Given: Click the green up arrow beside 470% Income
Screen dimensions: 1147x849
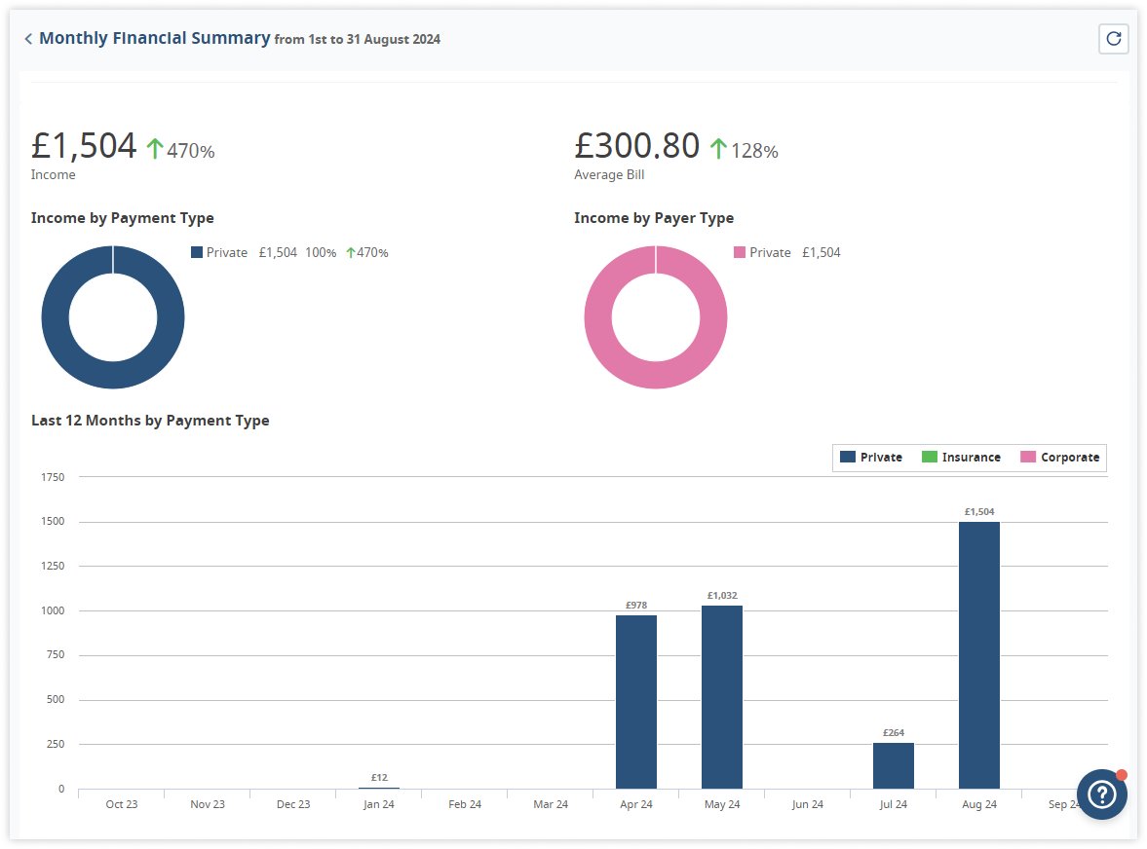Looking at the screenshot, I should click(x=155, y=149).
